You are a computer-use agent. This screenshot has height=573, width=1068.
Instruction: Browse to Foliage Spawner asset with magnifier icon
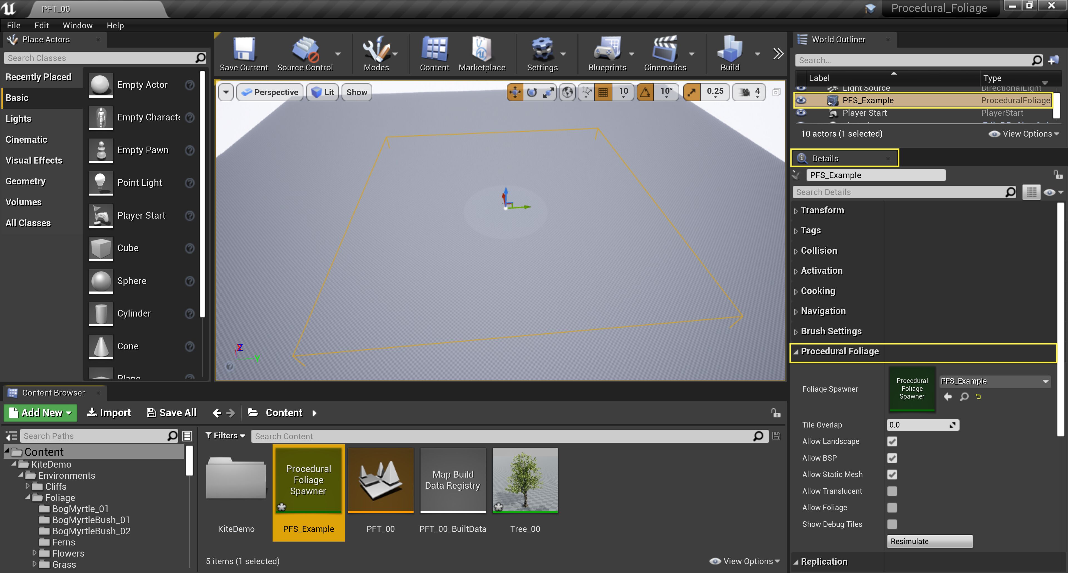[964, 397]
